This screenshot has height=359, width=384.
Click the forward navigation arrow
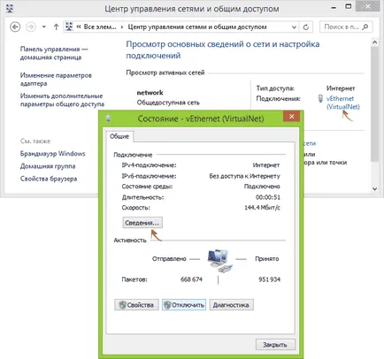(31, 27)
